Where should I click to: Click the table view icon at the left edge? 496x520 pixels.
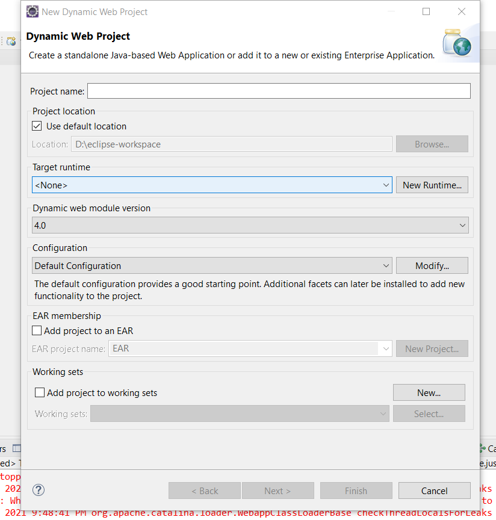(18, 448)
